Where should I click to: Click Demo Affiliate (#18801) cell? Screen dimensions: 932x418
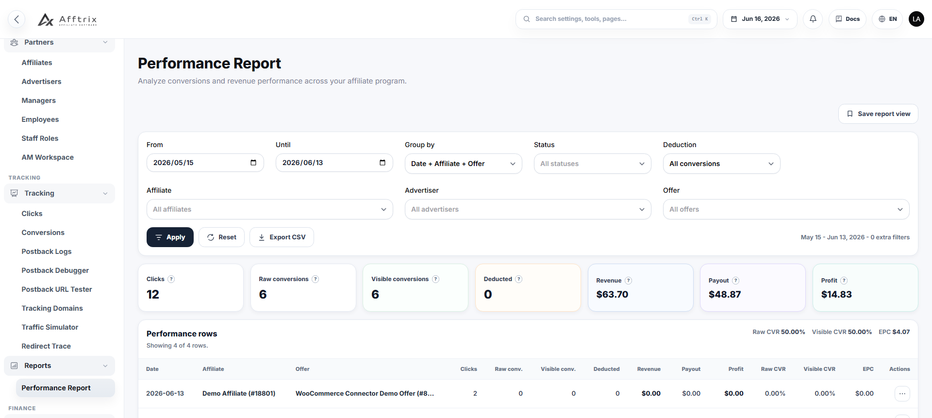coord(239,393)
